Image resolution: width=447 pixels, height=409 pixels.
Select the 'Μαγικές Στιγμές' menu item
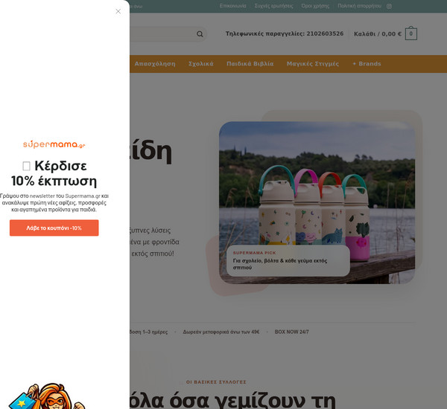tap(313, 64)
